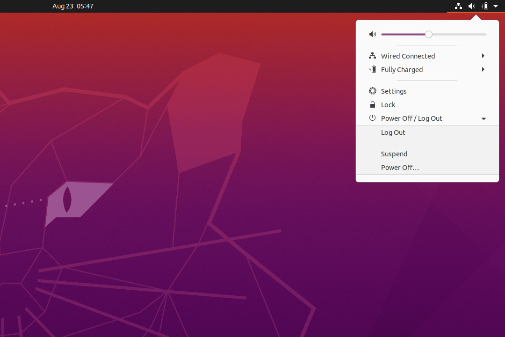The height and width of the screenshot is (337, 505).
Task: Close system menu via top bar arrow
Action: click(x=496, y=6)
